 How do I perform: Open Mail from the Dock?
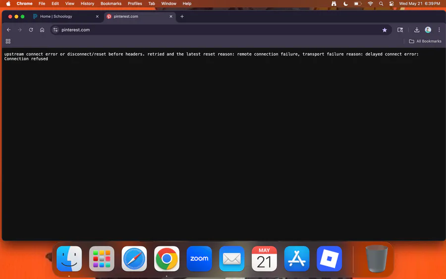tap(231, 259)
